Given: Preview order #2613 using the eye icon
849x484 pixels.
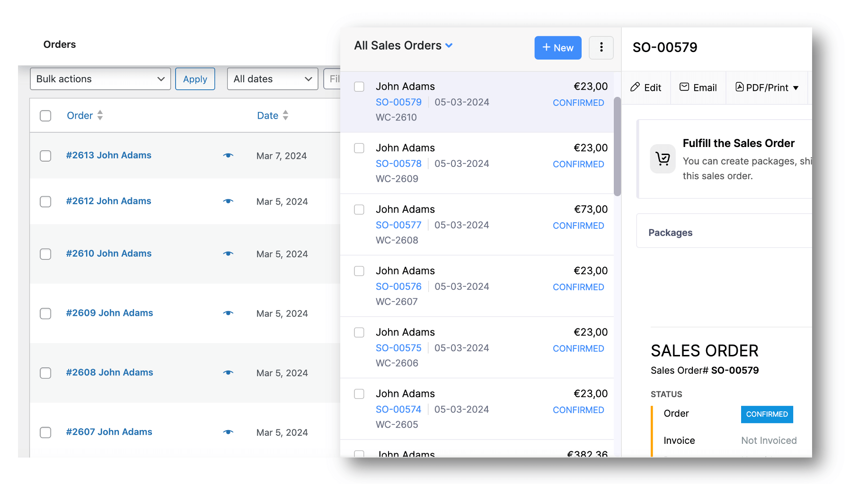Looking at the screenshot, I should (x=228, y=155).
